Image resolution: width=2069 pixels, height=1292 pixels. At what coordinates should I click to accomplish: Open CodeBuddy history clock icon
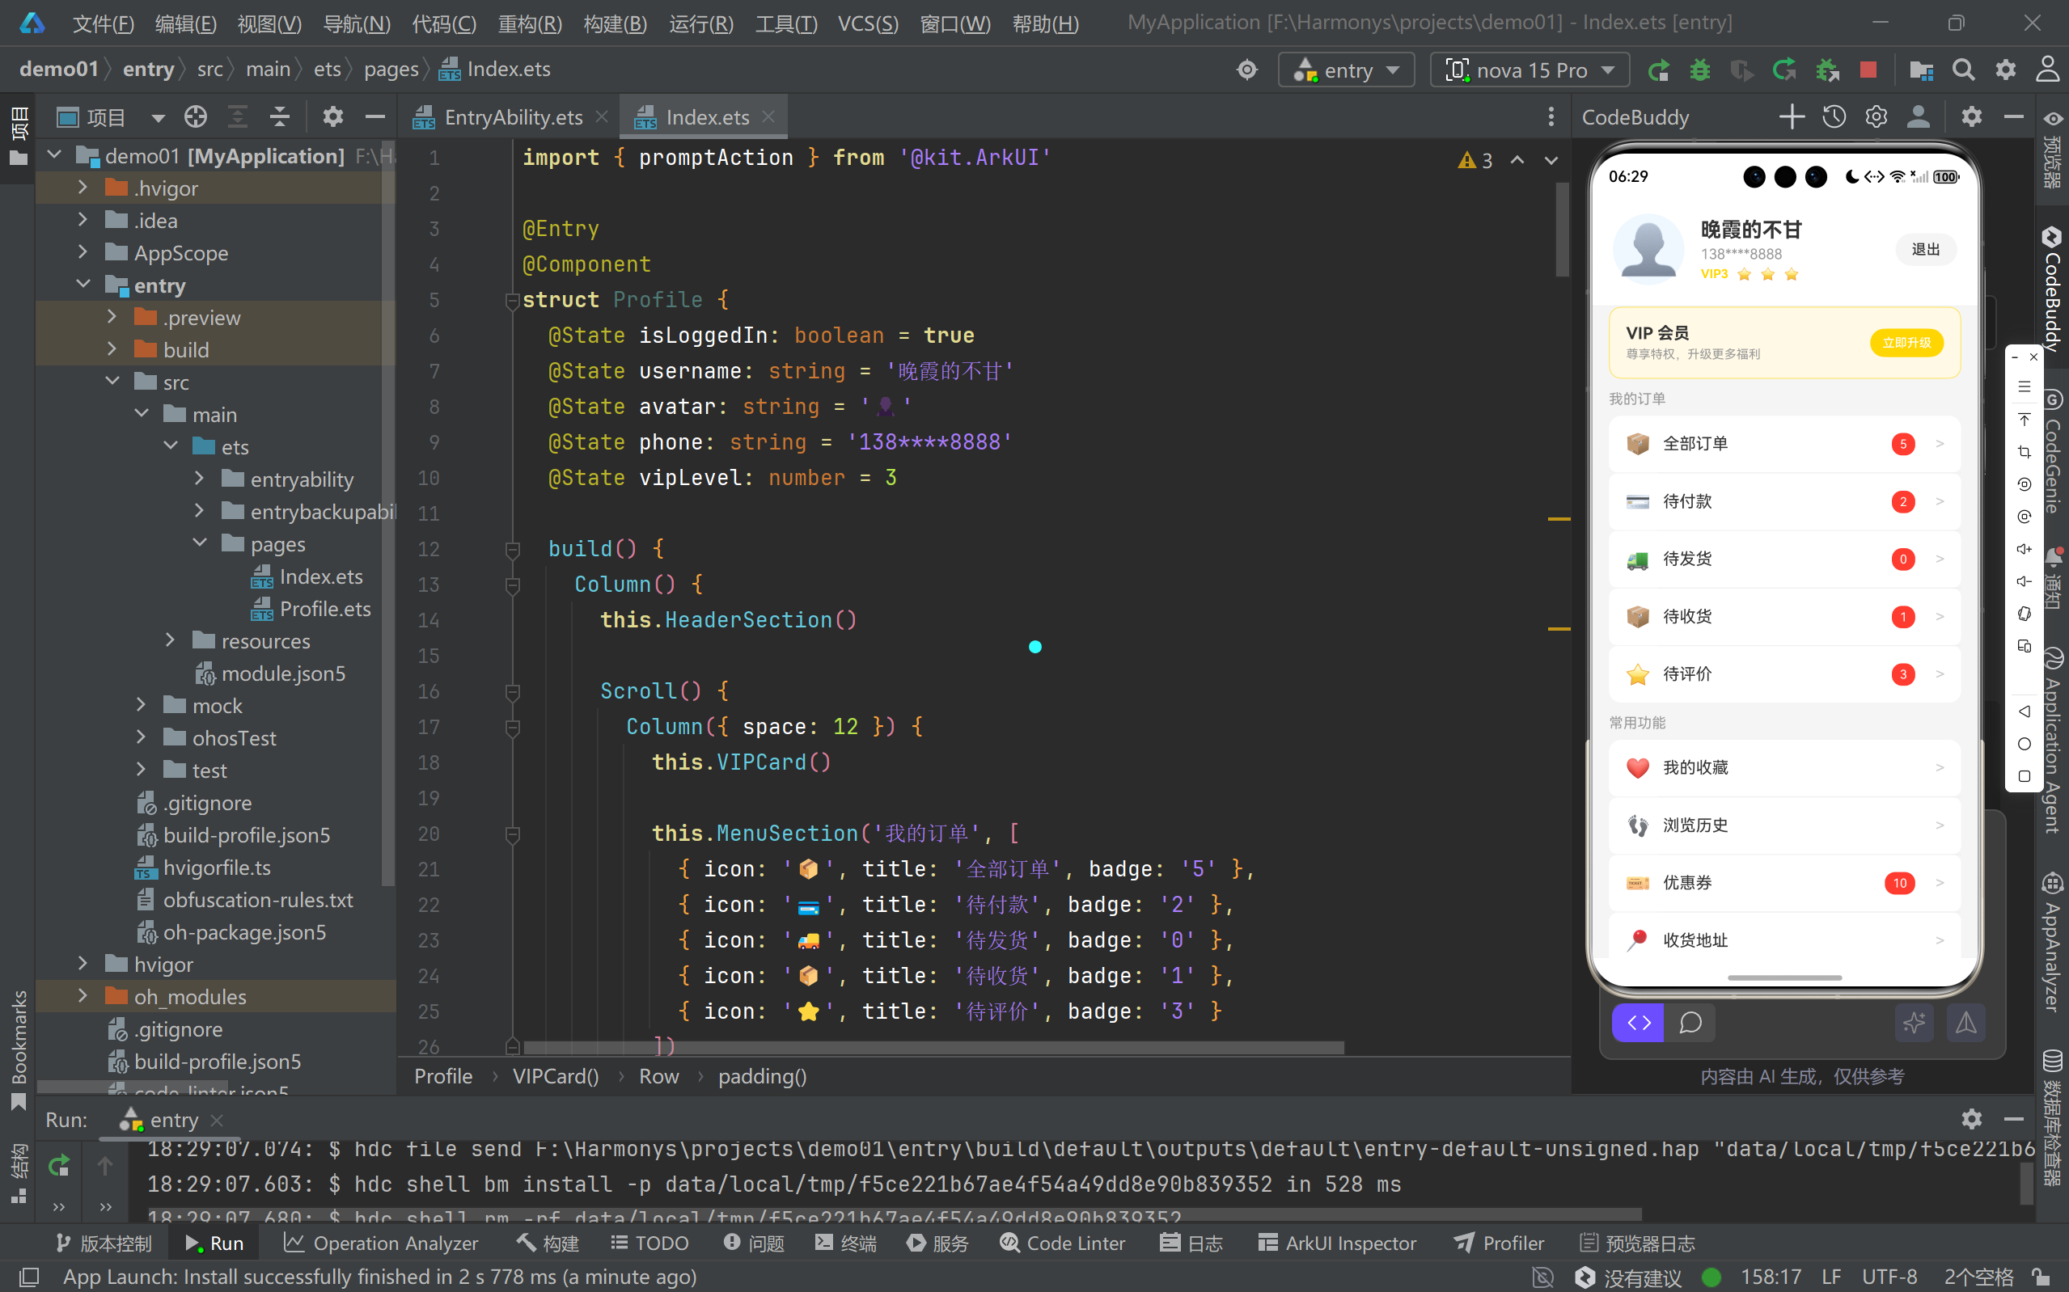click(x=1834, y=117)
